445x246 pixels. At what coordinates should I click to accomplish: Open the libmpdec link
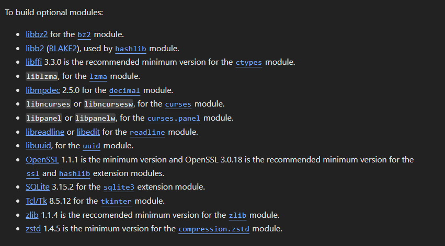tap(43, 90)
